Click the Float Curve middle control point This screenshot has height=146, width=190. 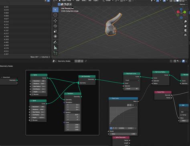point(119,114)
